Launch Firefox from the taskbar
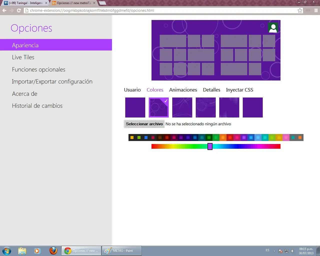 click(53, 251)
